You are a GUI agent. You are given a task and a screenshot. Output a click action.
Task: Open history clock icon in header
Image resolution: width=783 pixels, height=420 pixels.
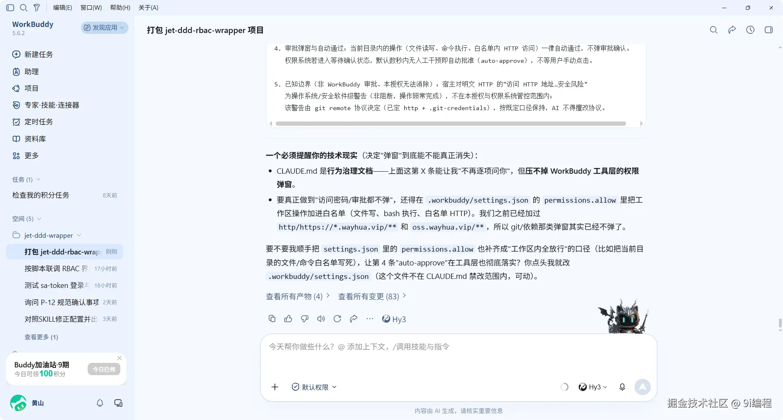(750, 30)
